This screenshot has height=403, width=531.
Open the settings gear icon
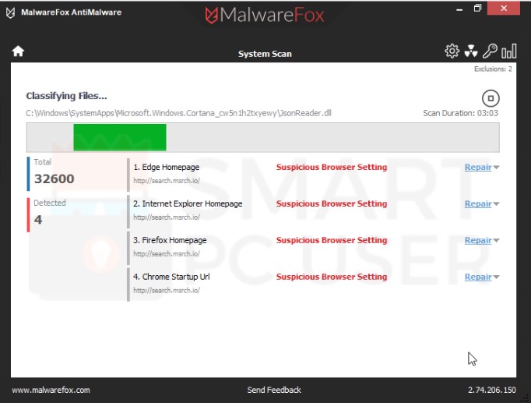452,51
